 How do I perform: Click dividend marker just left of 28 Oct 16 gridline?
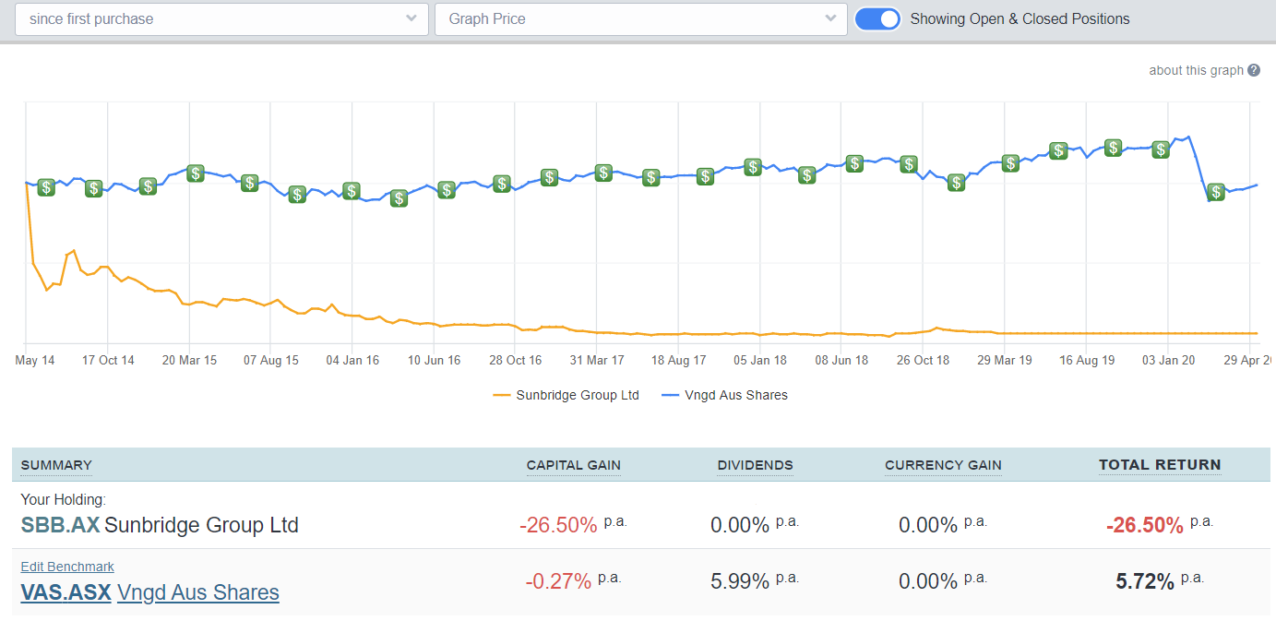(x=502, y=184)
